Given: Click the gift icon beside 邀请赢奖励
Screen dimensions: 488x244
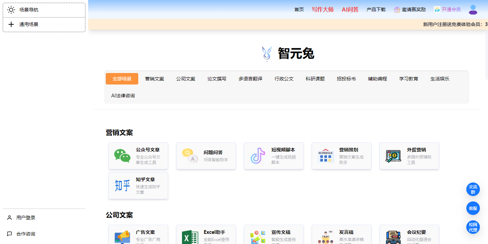Looking at the screenshot, I should tap(397, 9).
